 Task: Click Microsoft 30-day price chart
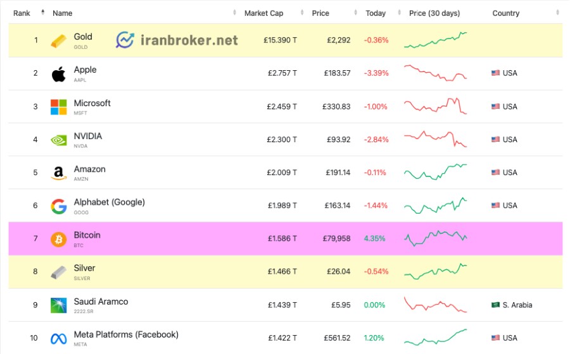click(435, 106)
